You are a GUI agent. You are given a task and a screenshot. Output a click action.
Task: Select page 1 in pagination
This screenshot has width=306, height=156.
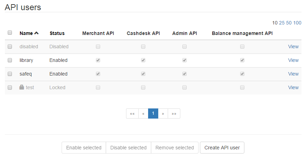coord(153,113)
